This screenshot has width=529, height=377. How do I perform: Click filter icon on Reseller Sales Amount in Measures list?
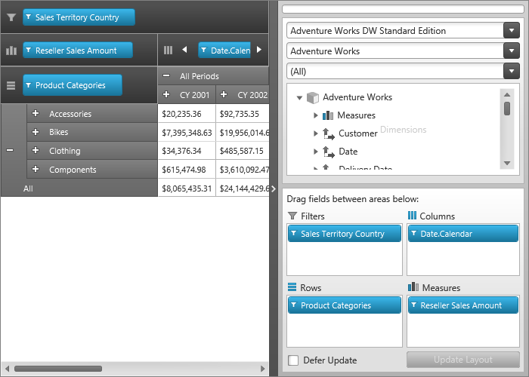click(x=414, y=305)
